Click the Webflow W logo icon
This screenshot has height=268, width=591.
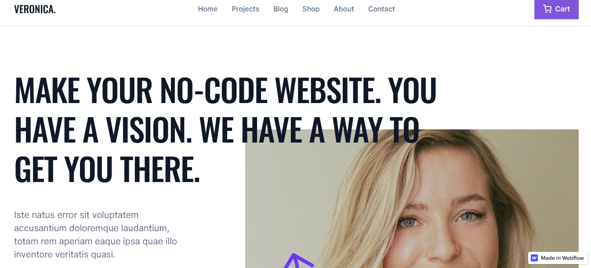coord(534,258)
